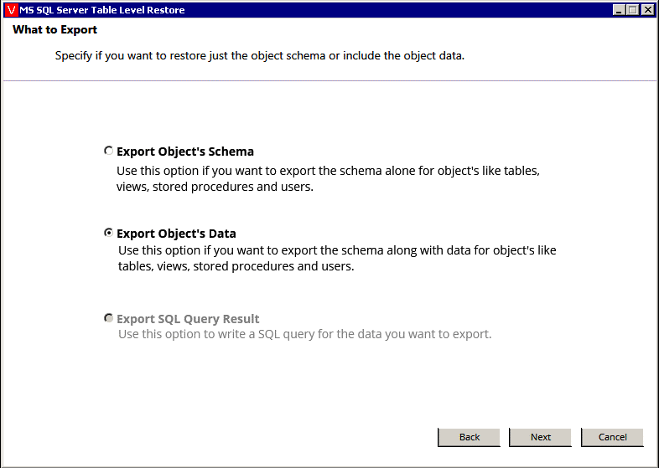Abort the wizard with Cancel button
Image resolution: width=659 pixels, height=468 pixels.
click(612, 437)
